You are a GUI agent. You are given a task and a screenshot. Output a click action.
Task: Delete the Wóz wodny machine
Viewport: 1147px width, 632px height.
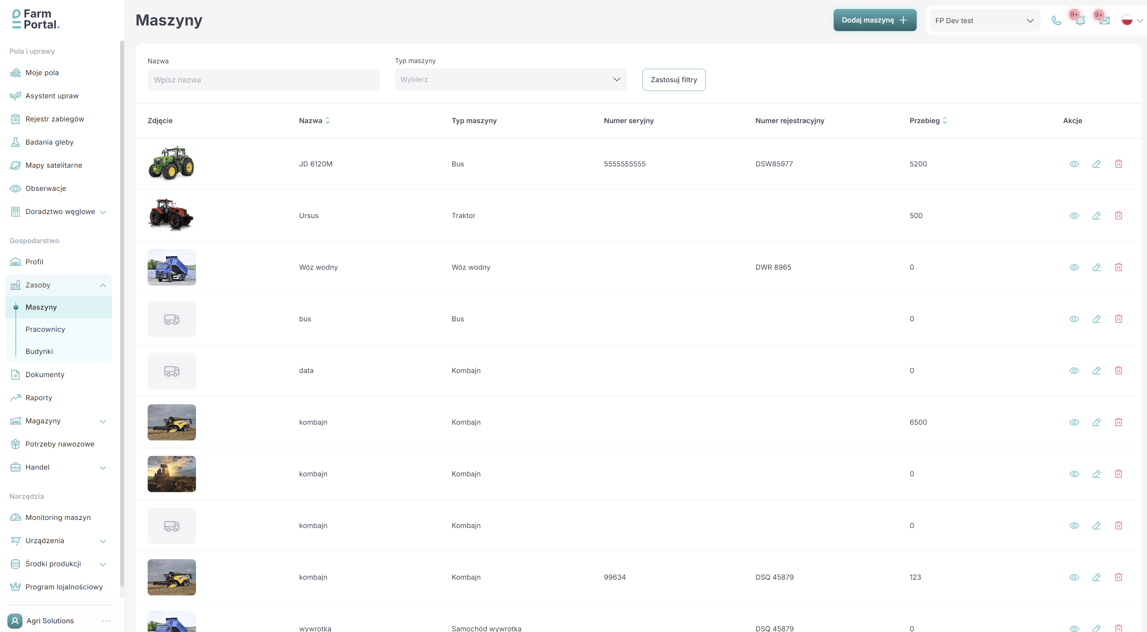tap(1118, 267)
